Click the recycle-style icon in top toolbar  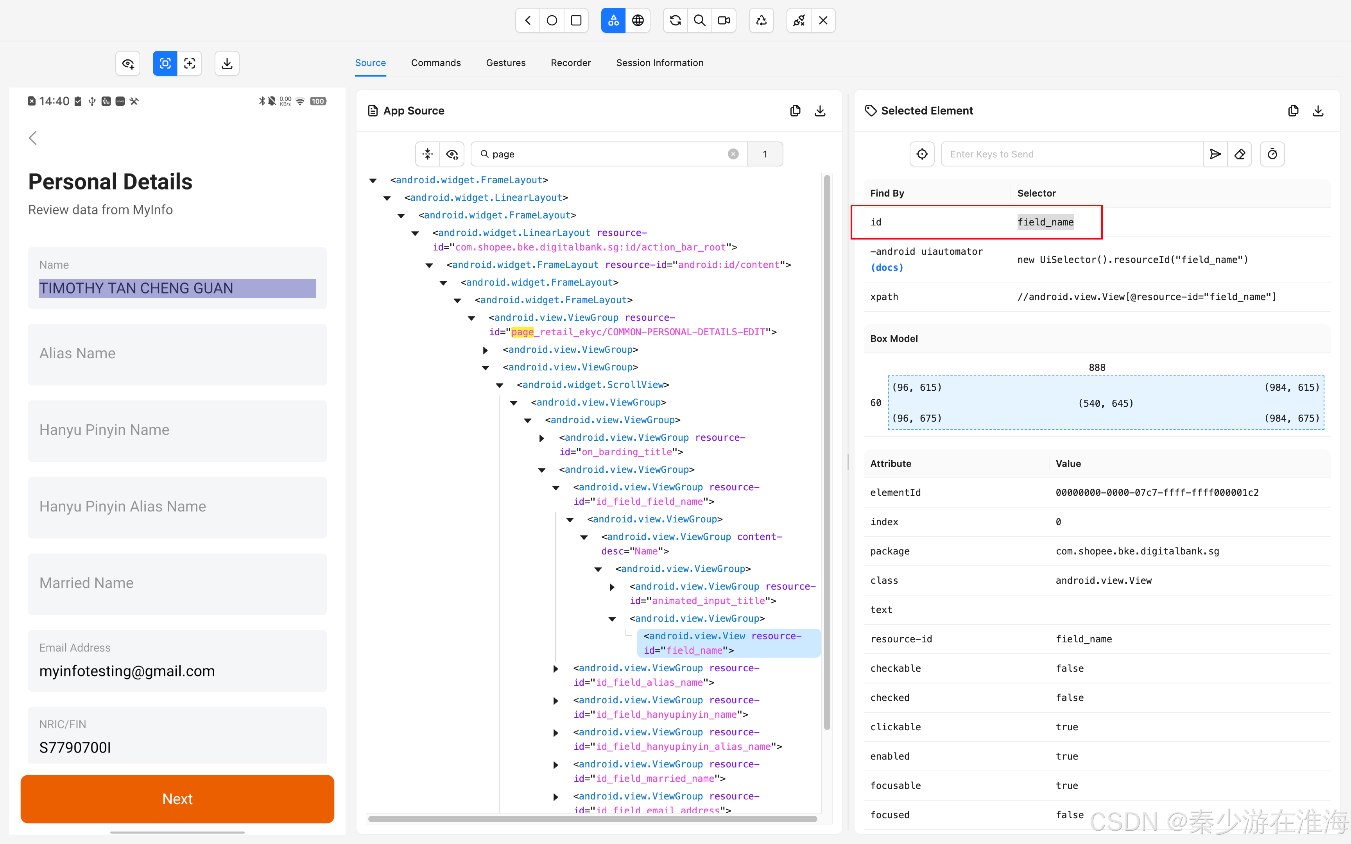(x=762, y=21)
